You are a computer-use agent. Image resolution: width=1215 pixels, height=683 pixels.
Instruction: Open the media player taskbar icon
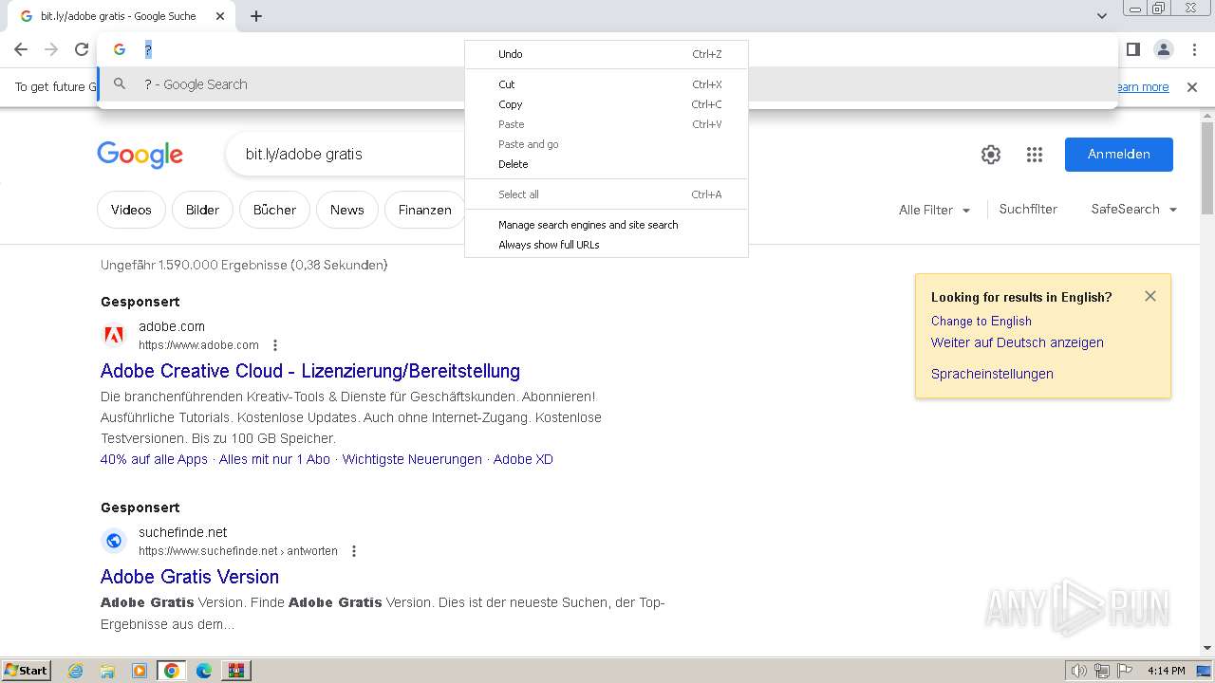[x=140, y=671]
